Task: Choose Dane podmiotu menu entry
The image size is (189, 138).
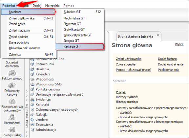Action: pyautogui.click(x=28, y=42)
